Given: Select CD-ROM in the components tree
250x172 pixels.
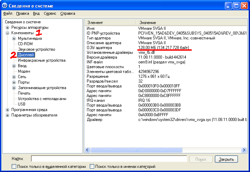Looking at the screenshot, I should pyautogui.click(x=25, y=44).
